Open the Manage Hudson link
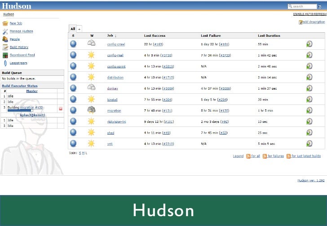 click(21, 31)
